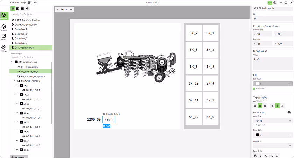
Task: Click the String Input value field km/h
Action: coord(273,64)
